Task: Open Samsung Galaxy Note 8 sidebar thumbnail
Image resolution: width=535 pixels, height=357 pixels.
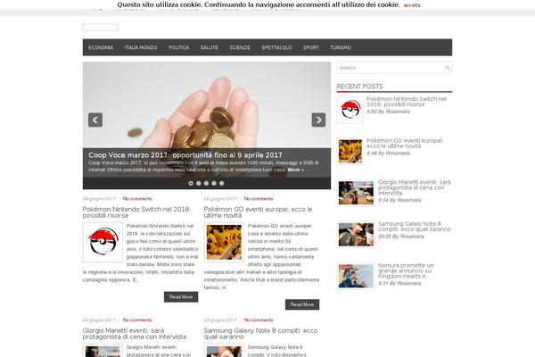Action: coord(356,235)
